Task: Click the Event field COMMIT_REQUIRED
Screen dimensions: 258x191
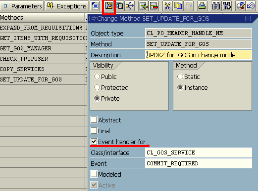Action: 199,163
